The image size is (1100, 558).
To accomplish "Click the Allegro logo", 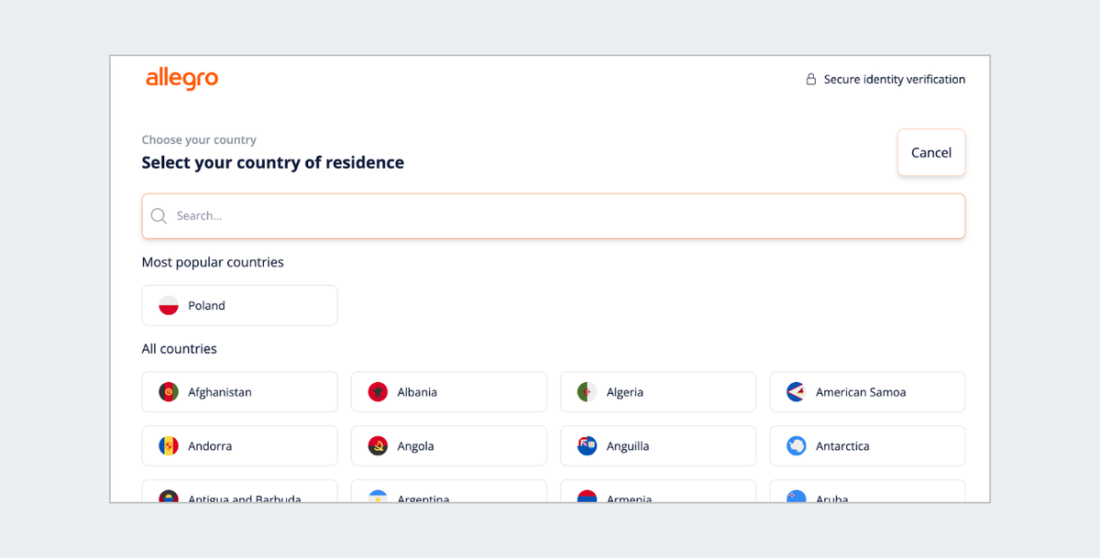I will 181,79.
